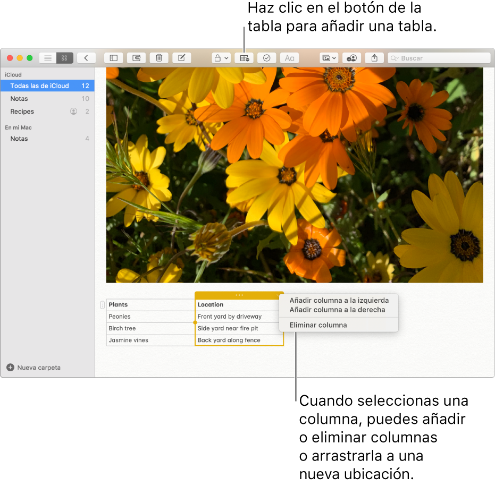Click the flowers photo in the note

click(295, 175)
